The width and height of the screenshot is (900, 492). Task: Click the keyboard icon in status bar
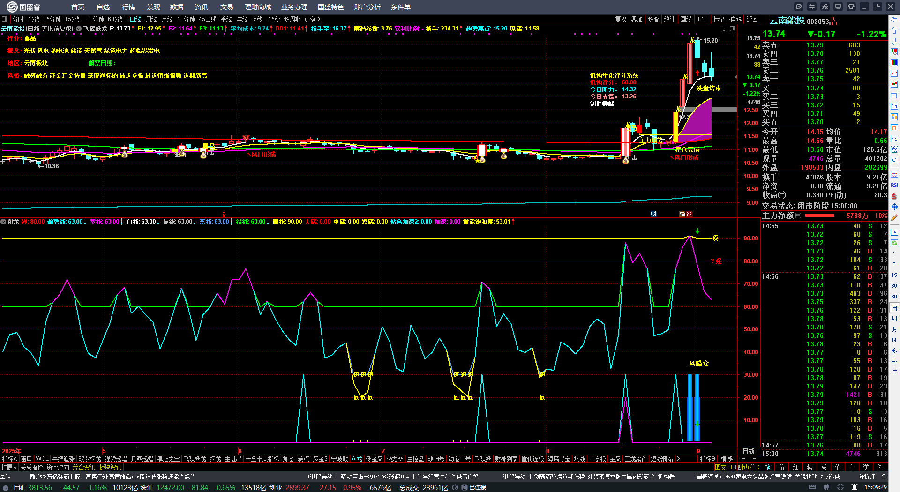point(812,487)
